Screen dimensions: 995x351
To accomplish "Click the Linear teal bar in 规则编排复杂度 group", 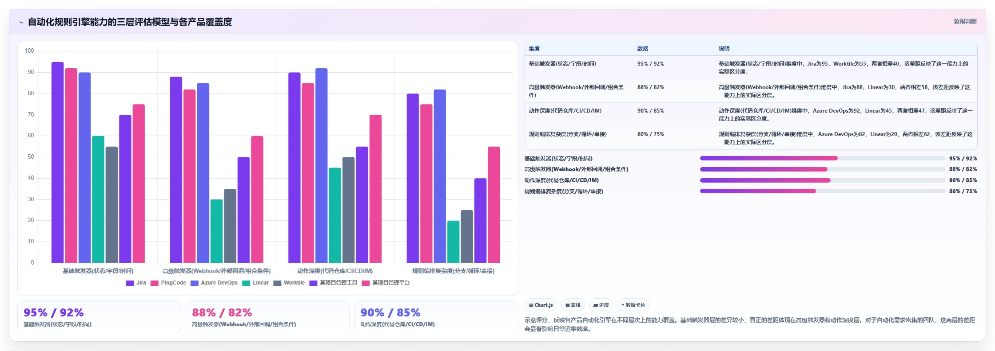I will 453,242.
